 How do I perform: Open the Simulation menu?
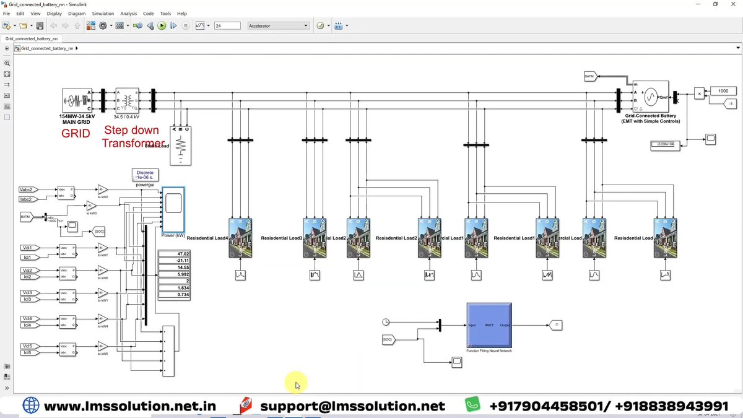click(x=103, y=13)
